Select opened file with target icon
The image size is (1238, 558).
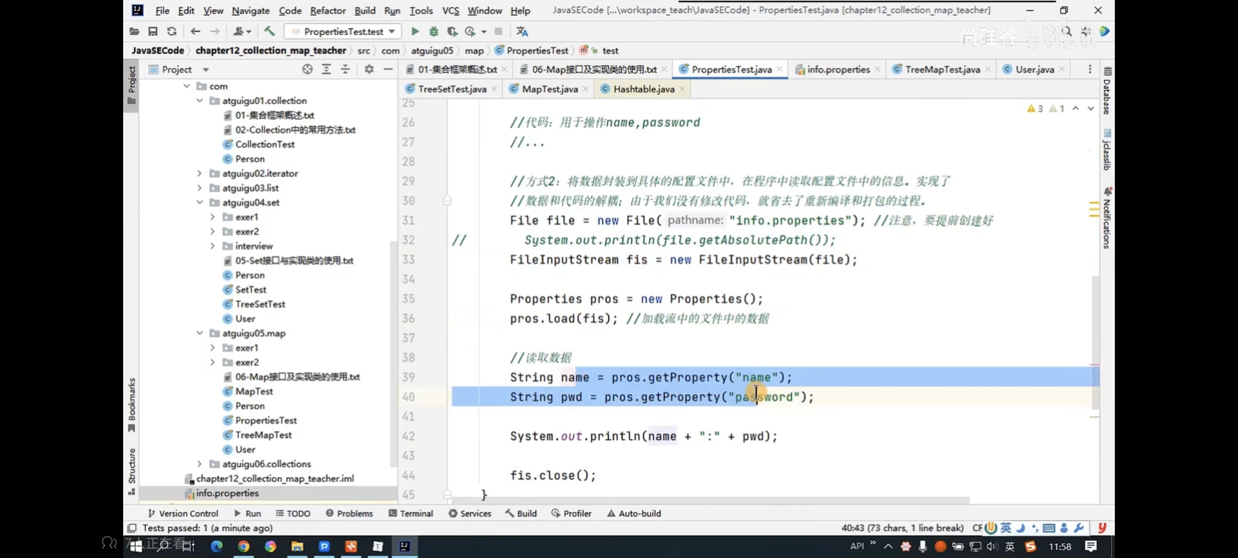[x=308, y=69]
